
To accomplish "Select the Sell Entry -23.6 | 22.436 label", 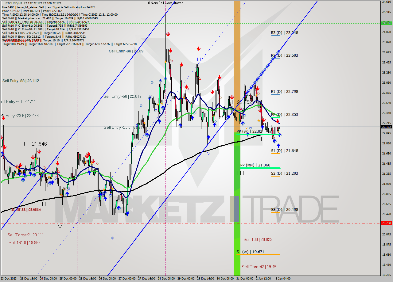I will (x=19, y=116).
